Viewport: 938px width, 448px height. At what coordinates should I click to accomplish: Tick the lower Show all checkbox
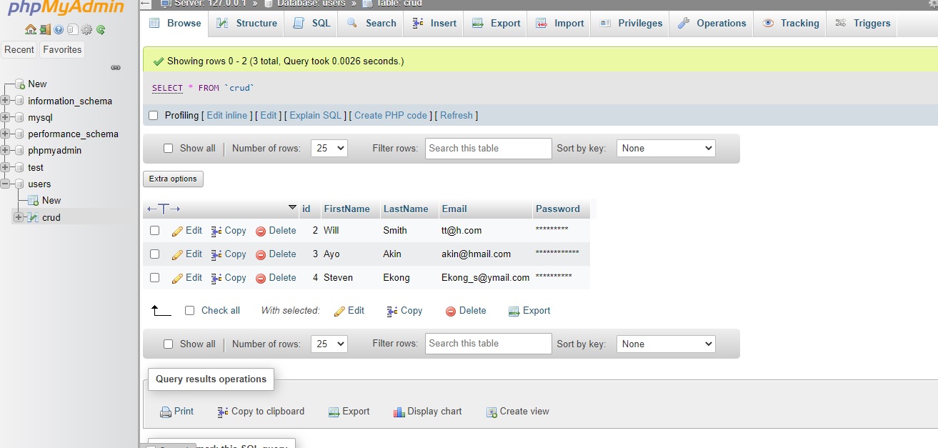point(169,344)
